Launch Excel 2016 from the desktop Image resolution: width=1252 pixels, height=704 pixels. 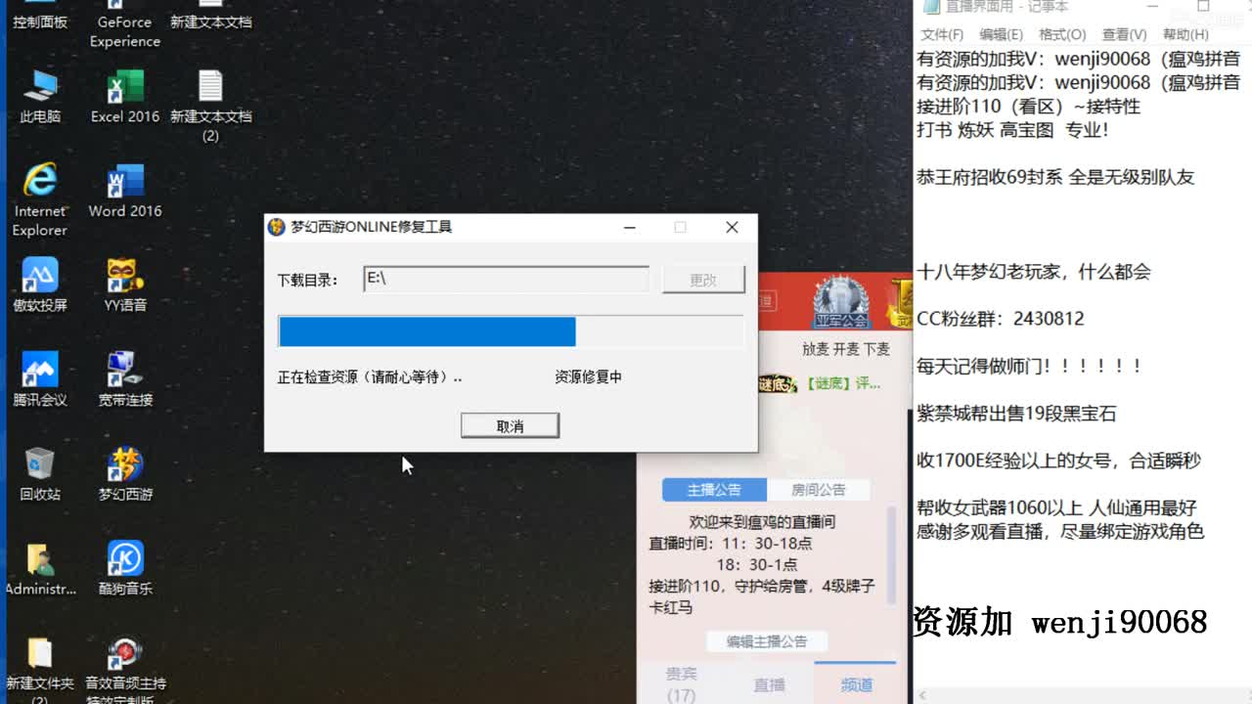[x=125, y=97]
